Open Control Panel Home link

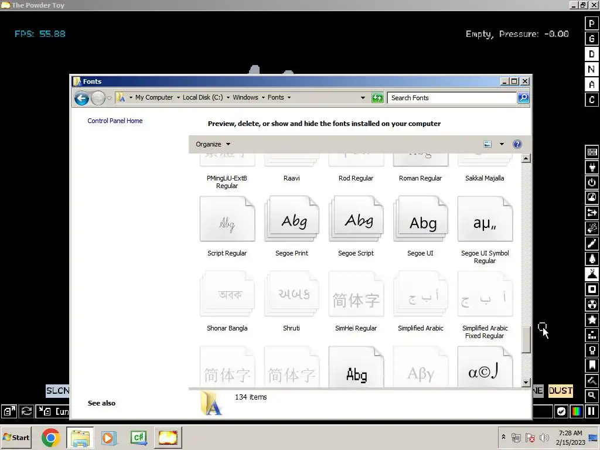point(115,121)
